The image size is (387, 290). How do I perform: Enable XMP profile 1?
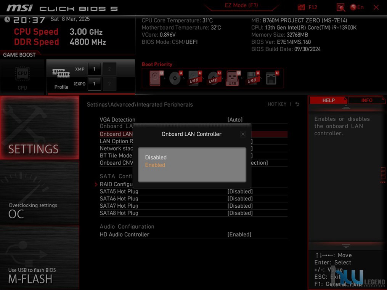tap(94, 69)
